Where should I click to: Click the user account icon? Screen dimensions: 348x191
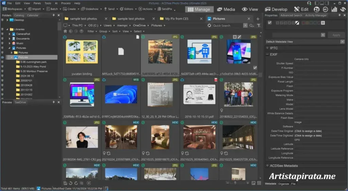[309, 3]
